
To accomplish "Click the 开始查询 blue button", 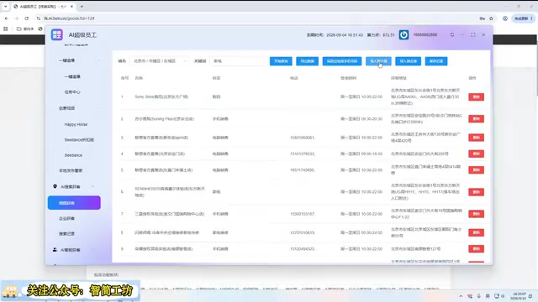I will pyautogui.click(x=281, y=61).
